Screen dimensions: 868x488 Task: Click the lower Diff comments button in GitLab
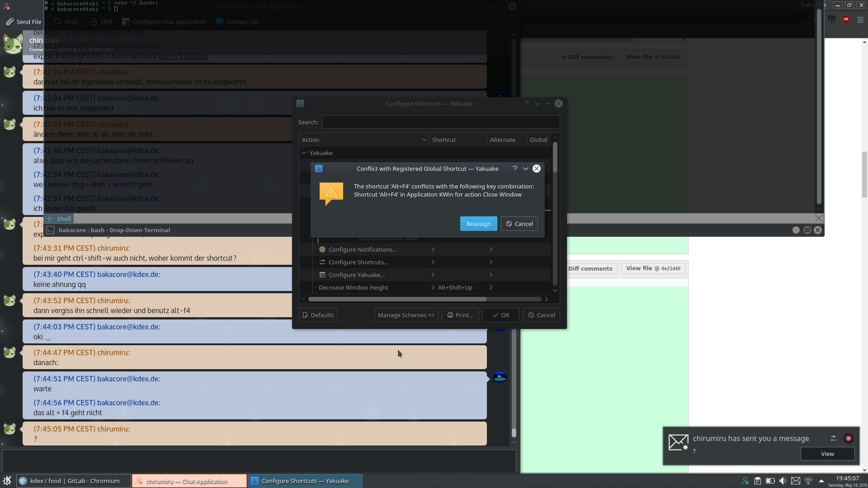coord(590,268)
